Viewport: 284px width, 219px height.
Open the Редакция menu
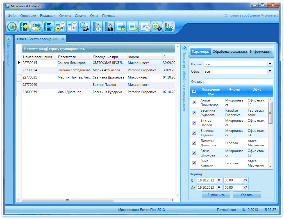pyautogui.click(x=48, y=15)
